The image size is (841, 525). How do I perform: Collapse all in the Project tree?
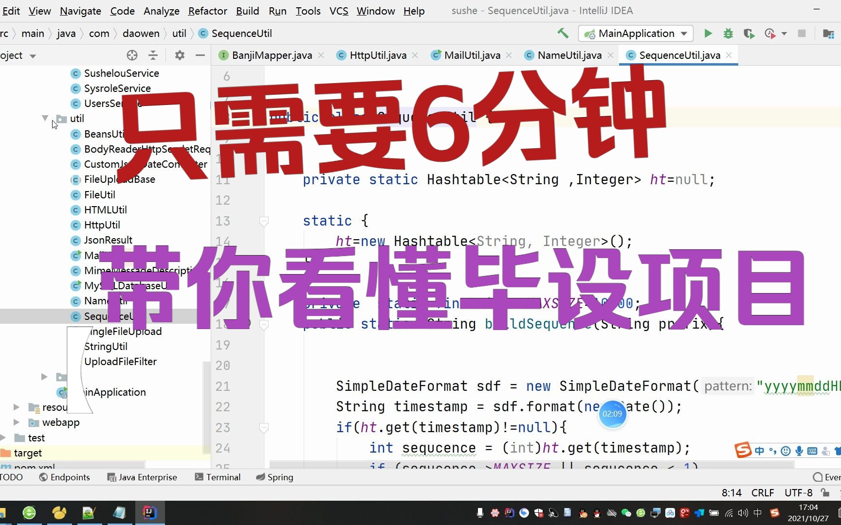tap(153, 55)
